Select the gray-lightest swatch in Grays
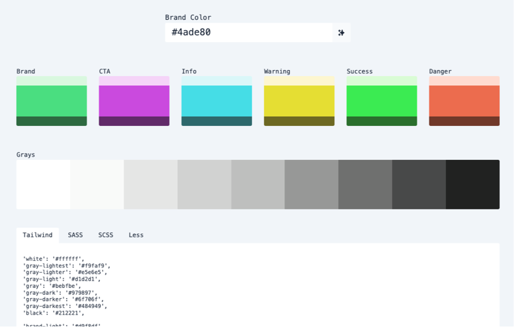Viewport: 514px width, 330px height. coord(97,185)
